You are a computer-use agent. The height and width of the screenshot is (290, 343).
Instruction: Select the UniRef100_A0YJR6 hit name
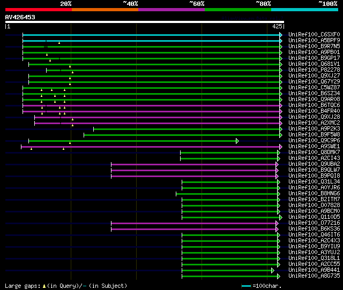314,188
